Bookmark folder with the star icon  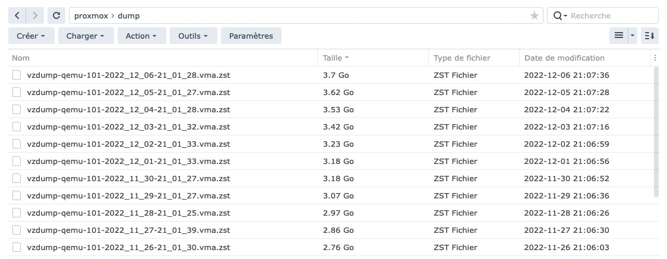pos(534,16)
